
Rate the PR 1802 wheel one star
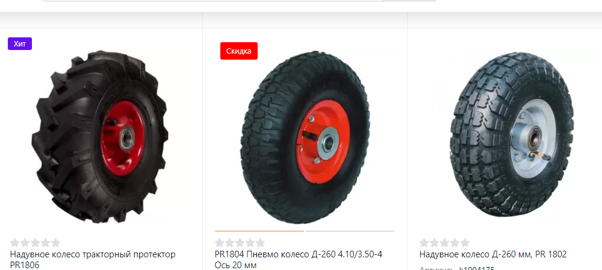click(x=424, y=243)
